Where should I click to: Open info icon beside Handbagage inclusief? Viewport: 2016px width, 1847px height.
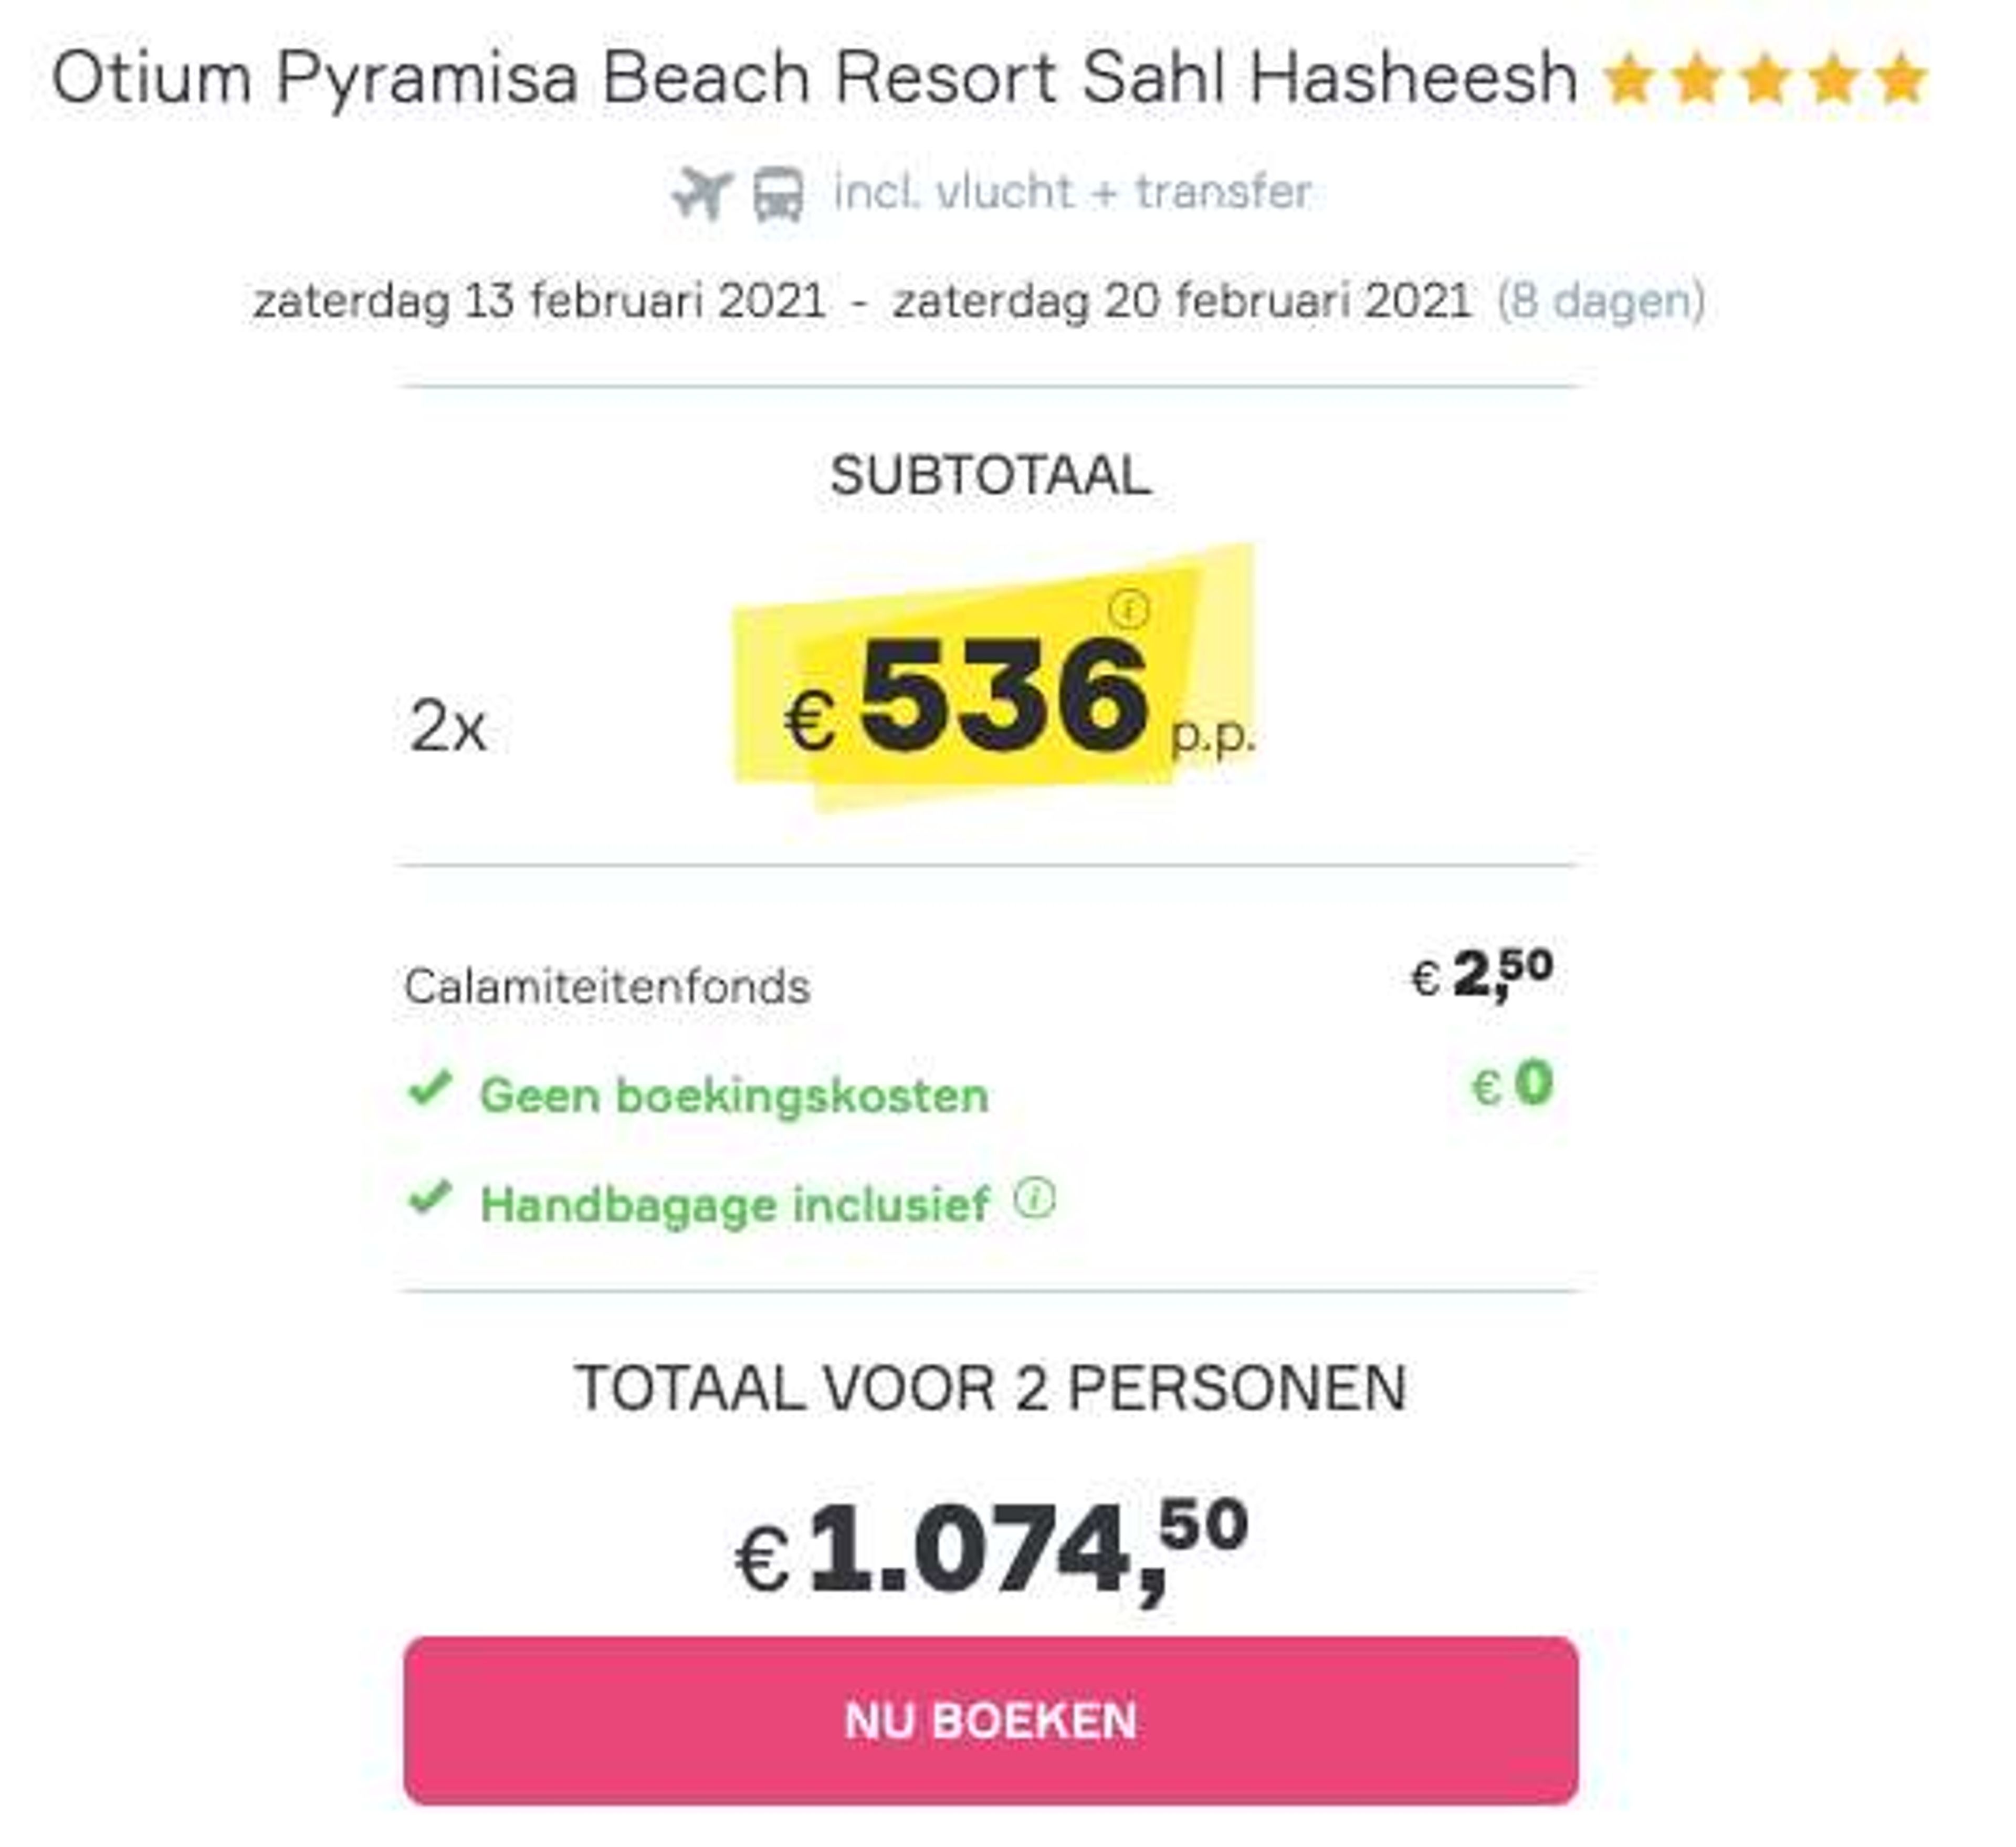tap(1035, 1198)
